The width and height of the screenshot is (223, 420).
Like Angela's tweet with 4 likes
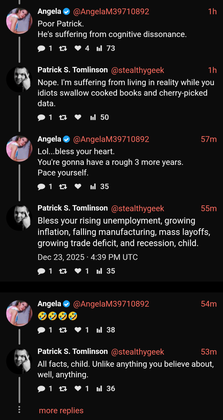click(x=78, y=48)
